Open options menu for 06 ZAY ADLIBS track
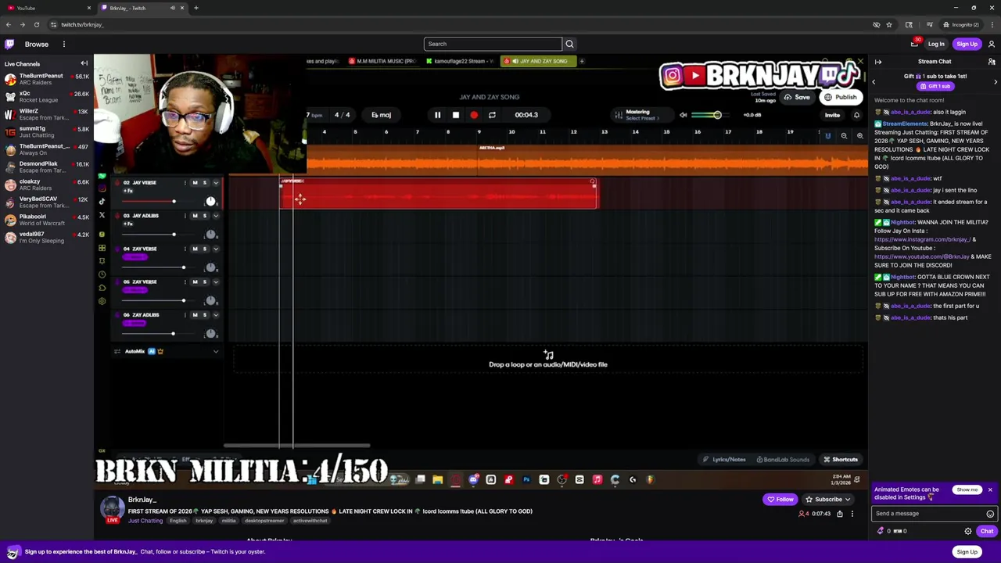This screenshot has width=1001, height=563. click(x=185, y=315)
